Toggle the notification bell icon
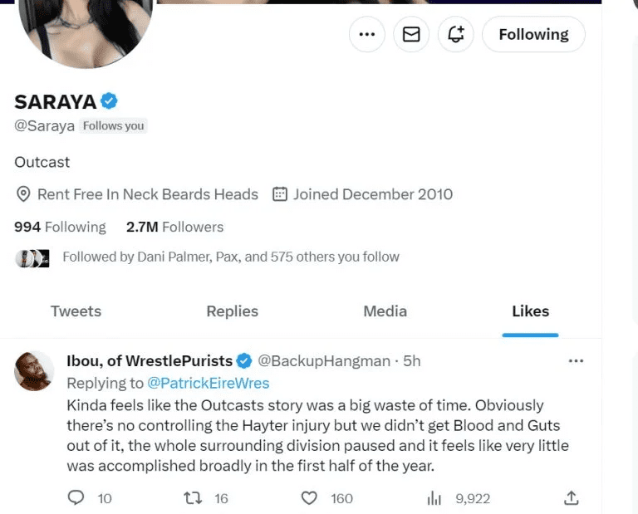Image resolution: width=638 pixels, height=514 pixels. click(455, 34)
